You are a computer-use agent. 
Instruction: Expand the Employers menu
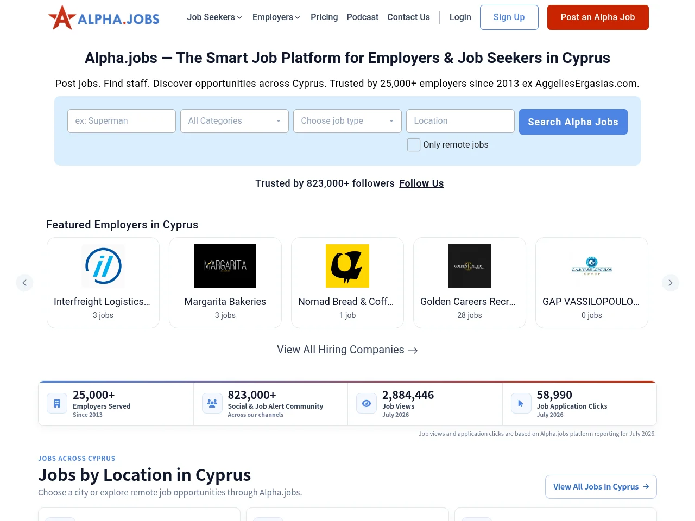click(x=276, y=17)
